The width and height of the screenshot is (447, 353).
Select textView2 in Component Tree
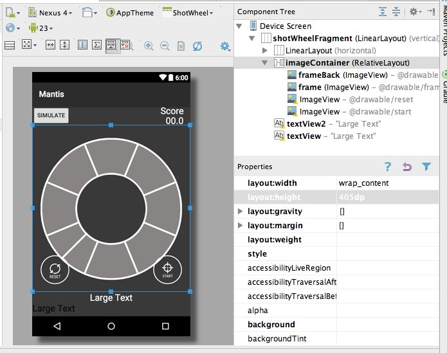coord(336,124)
